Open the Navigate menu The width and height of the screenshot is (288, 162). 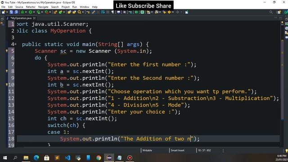click(43, 7)
